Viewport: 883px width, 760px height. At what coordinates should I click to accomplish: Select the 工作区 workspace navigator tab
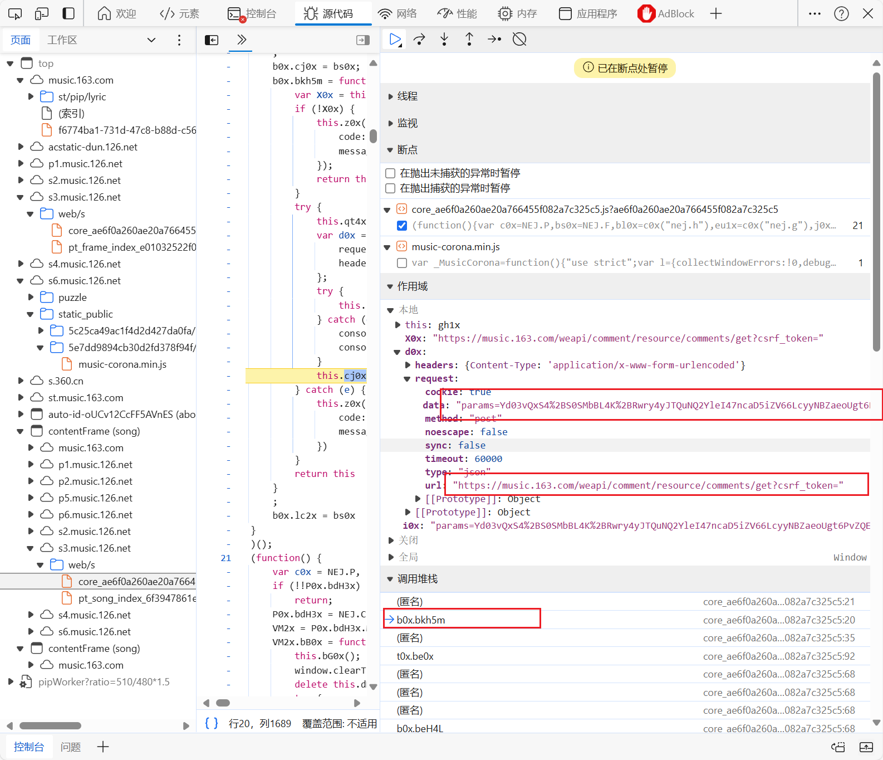(62, 40)
